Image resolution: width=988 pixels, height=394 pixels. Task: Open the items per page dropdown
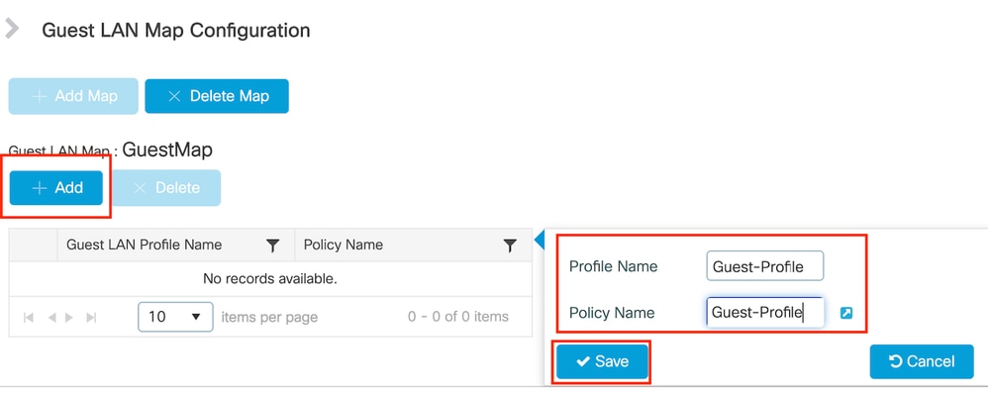(175, 317)
